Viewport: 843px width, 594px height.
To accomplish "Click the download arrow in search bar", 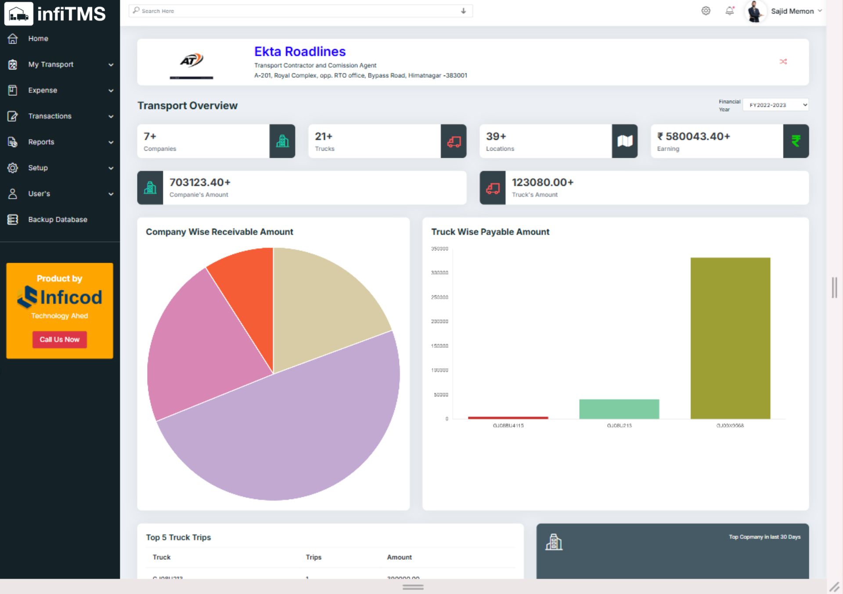I will click(x=463, y=11).
